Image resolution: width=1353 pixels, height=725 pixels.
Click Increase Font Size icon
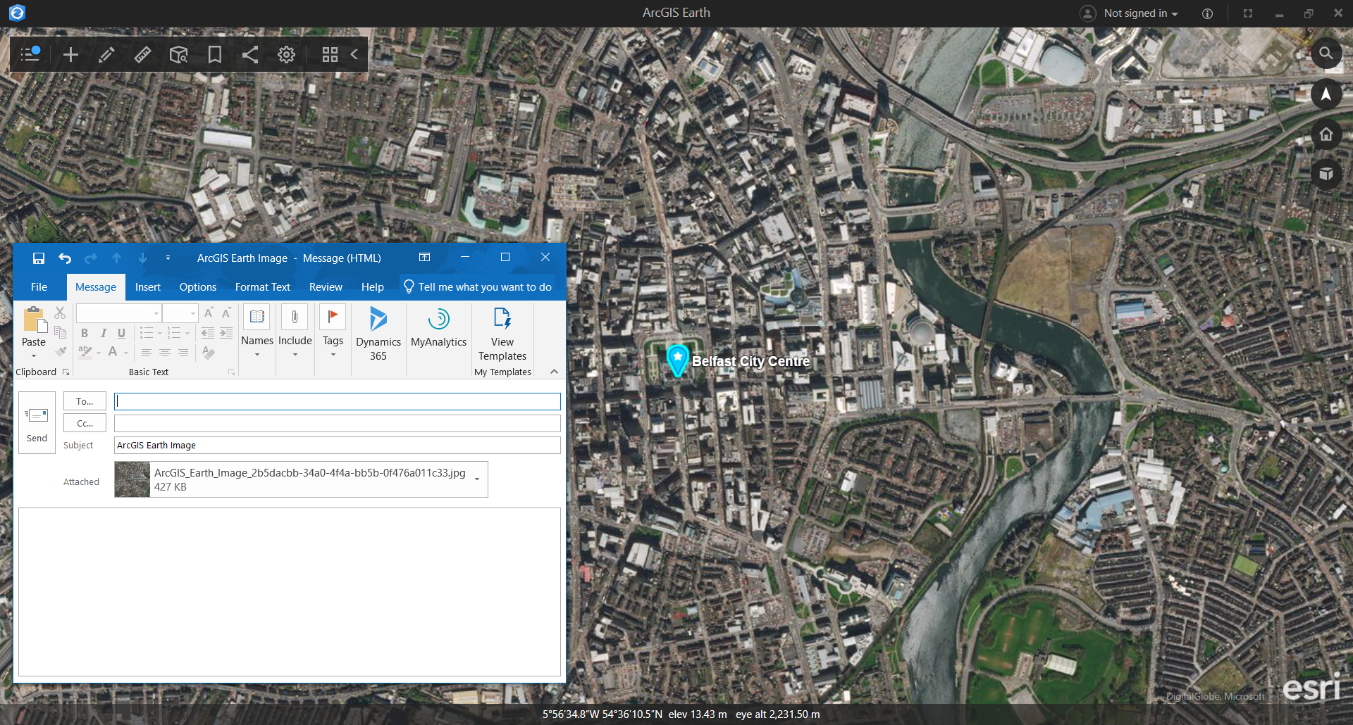pos(209,313)
